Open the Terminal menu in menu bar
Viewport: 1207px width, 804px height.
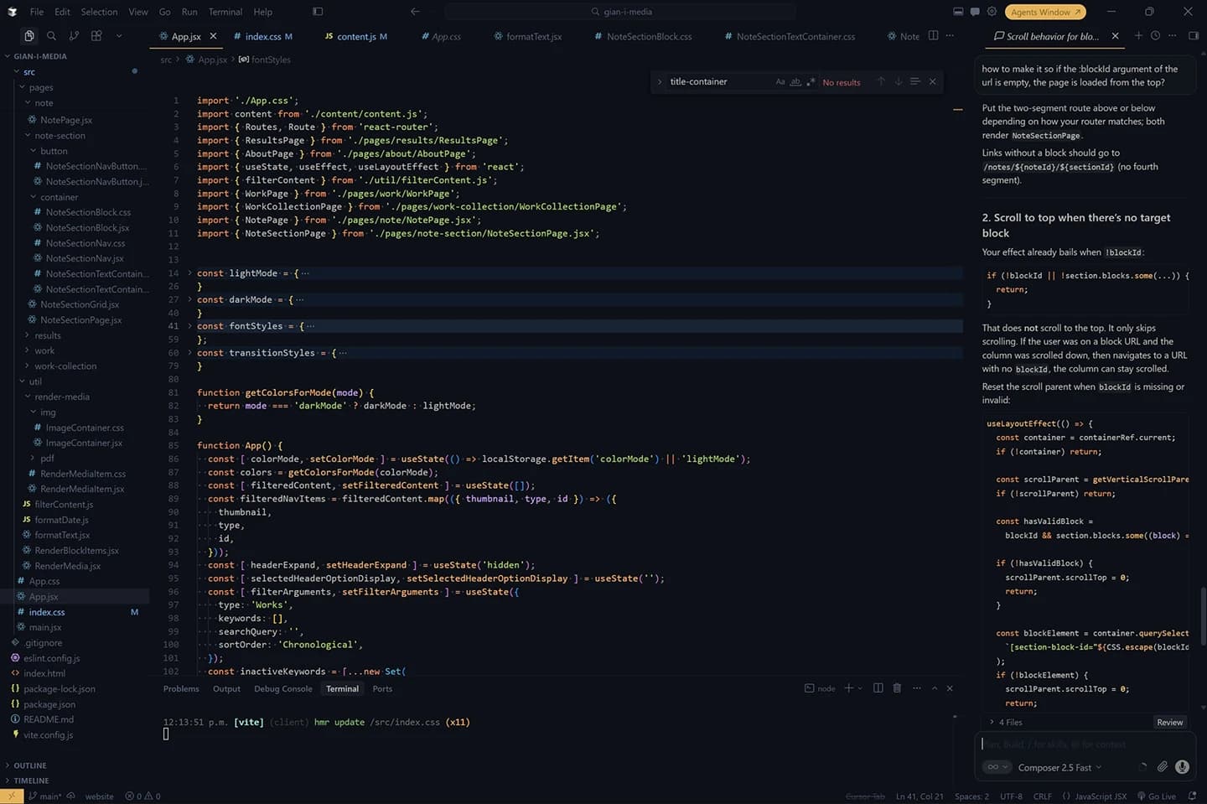point(225,12)
